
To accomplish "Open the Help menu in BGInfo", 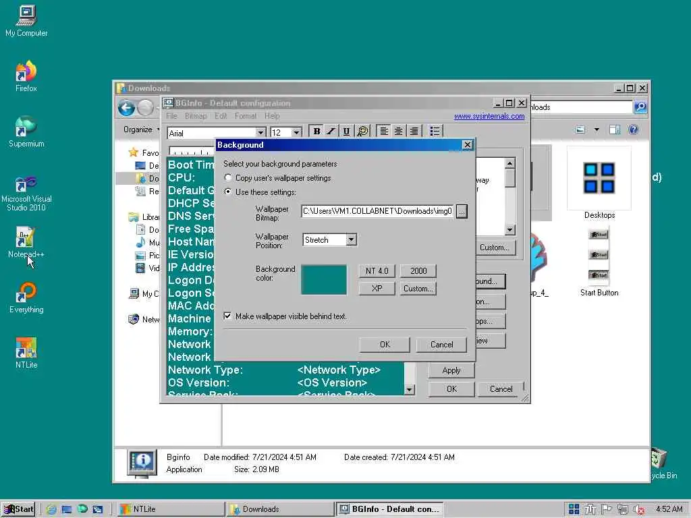I will coord(272,116).
